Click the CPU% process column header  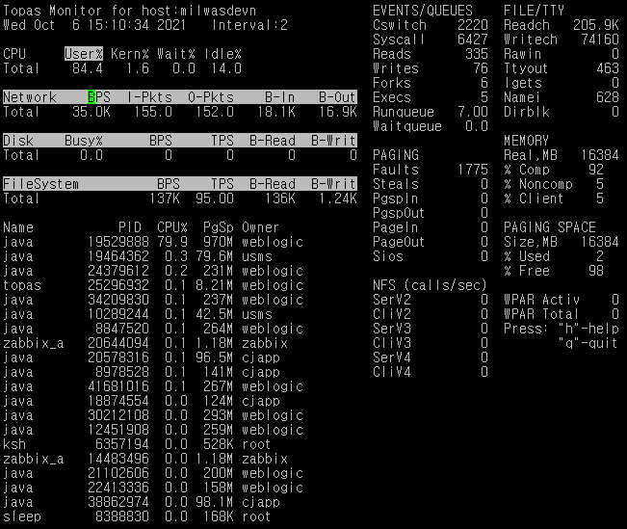[x=172, y=227]
